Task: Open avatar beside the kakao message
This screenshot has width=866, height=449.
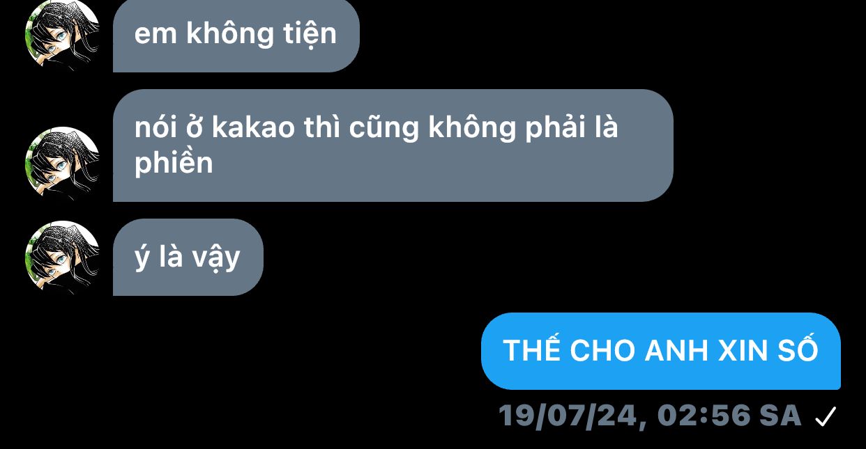Action: click(x=62, y=164)
